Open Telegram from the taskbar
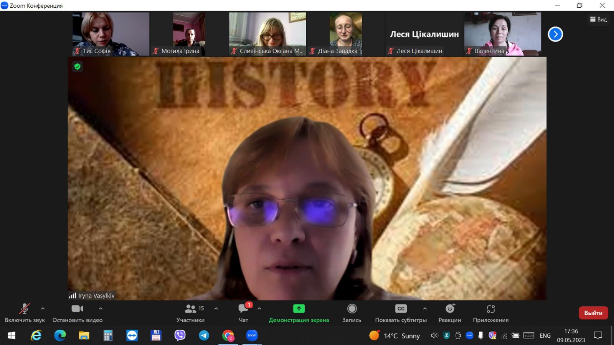The image size is (614, 345). tap(204, 335)
